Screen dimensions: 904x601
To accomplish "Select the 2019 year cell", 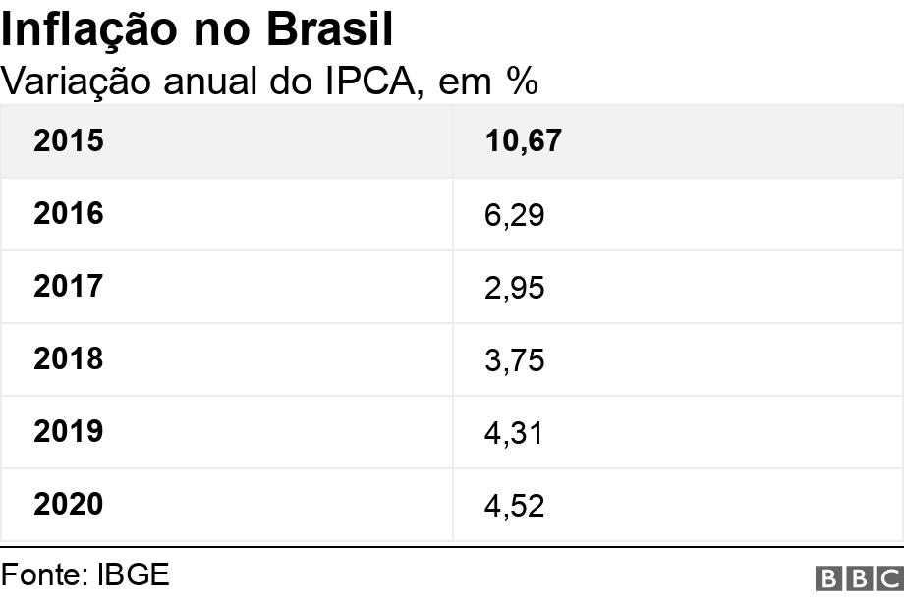I will tap(68, 432).
